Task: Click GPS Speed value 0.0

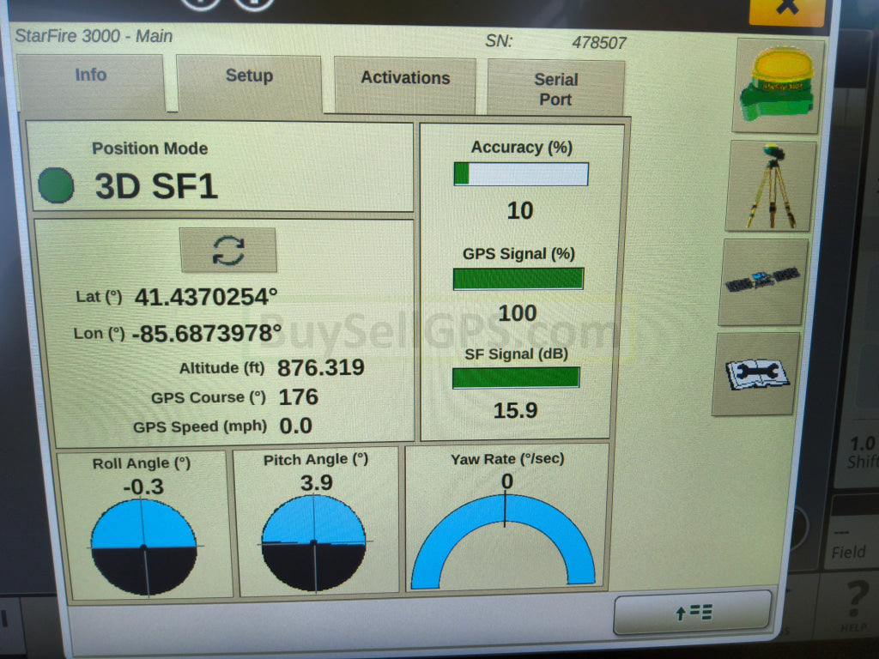Action: 295,426
